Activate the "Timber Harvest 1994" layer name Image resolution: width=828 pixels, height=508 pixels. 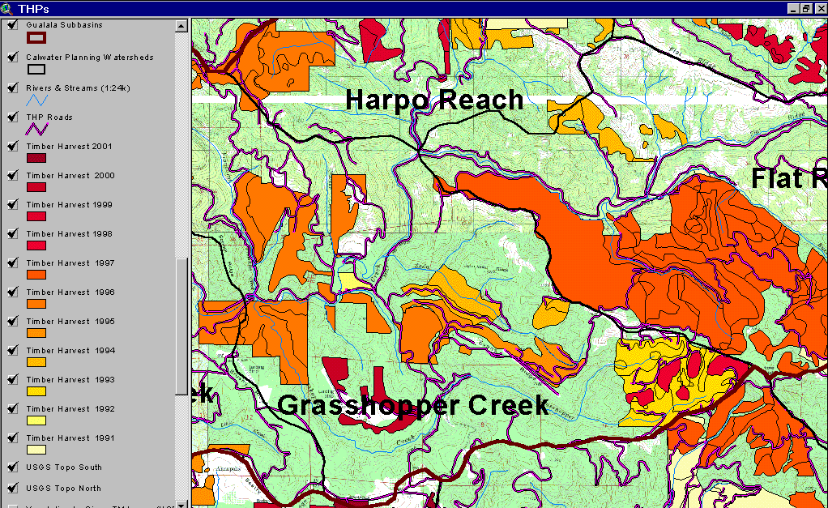pos(70,350)
